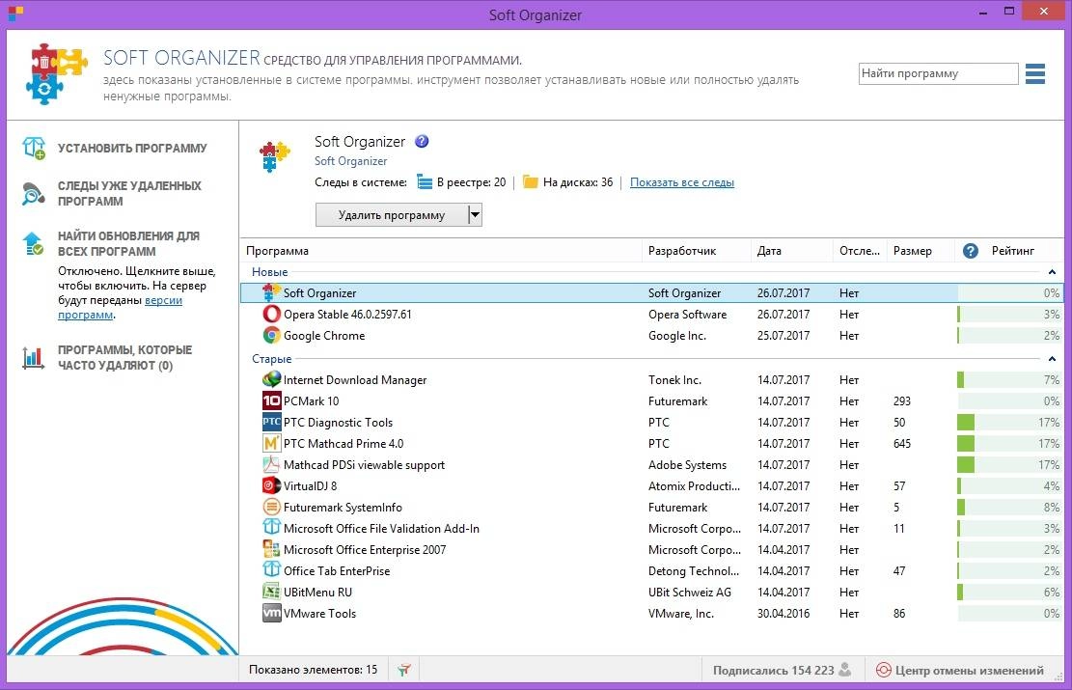This screenshot has width=1072, height=690.
Task: Click the VMware Tools icon
Action: point(271,613)
